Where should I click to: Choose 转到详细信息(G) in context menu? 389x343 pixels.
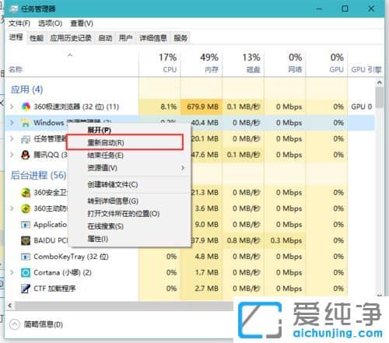click(113, 201)
